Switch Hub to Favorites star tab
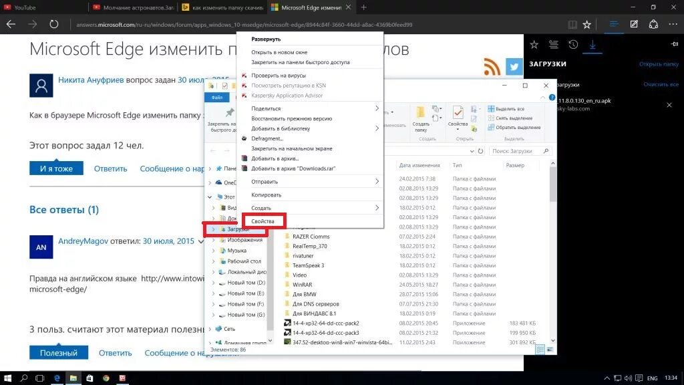This screenshot has width=684, height=385. (x=534, y=44)
